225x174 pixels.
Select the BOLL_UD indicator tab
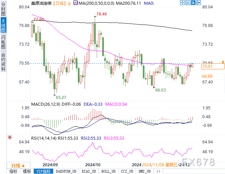[108, 171]
